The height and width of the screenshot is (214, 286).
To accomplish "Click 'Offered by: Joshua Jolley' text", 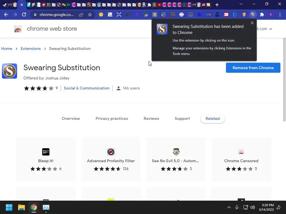I will pos(47,78).
